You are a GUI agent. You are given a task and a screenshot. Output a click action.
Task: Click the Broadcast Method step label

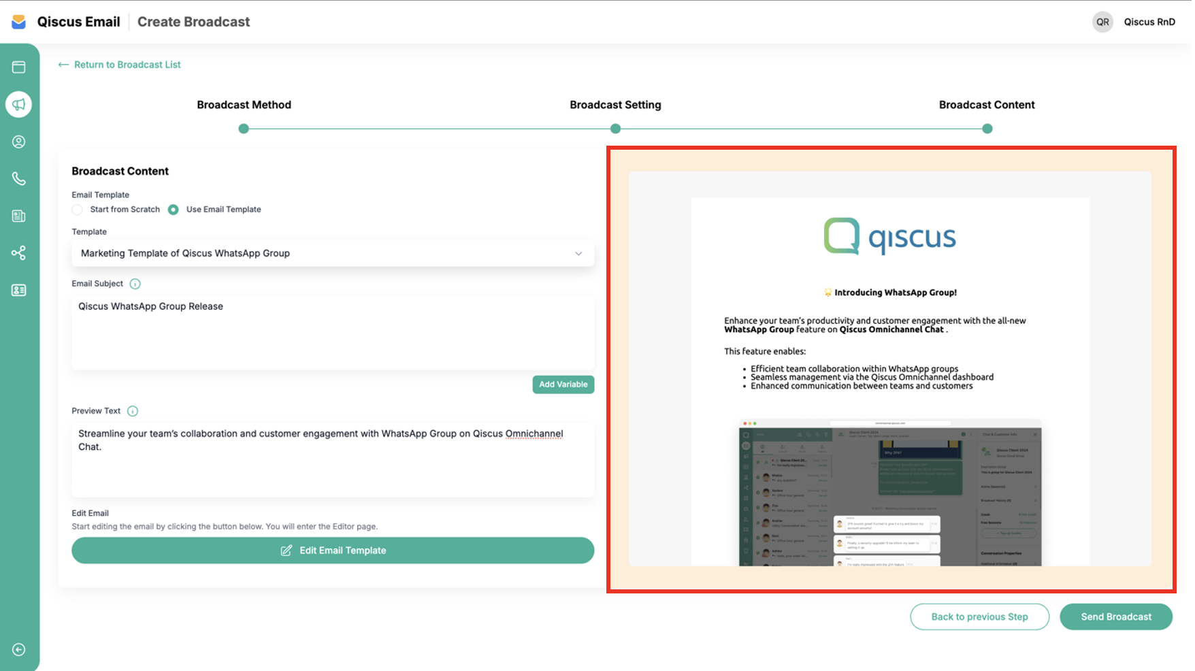244,105
